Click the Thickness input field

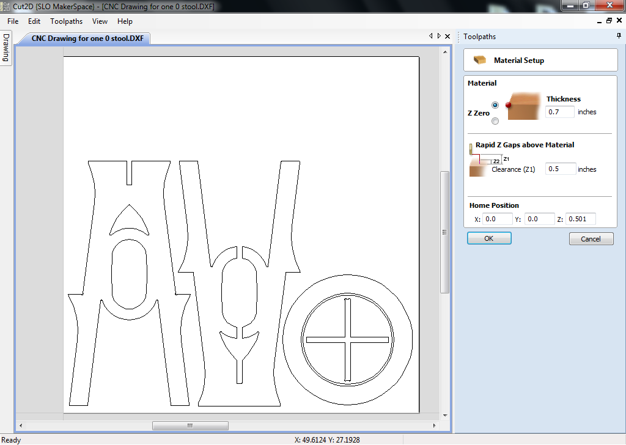click(x=560, y=112)
